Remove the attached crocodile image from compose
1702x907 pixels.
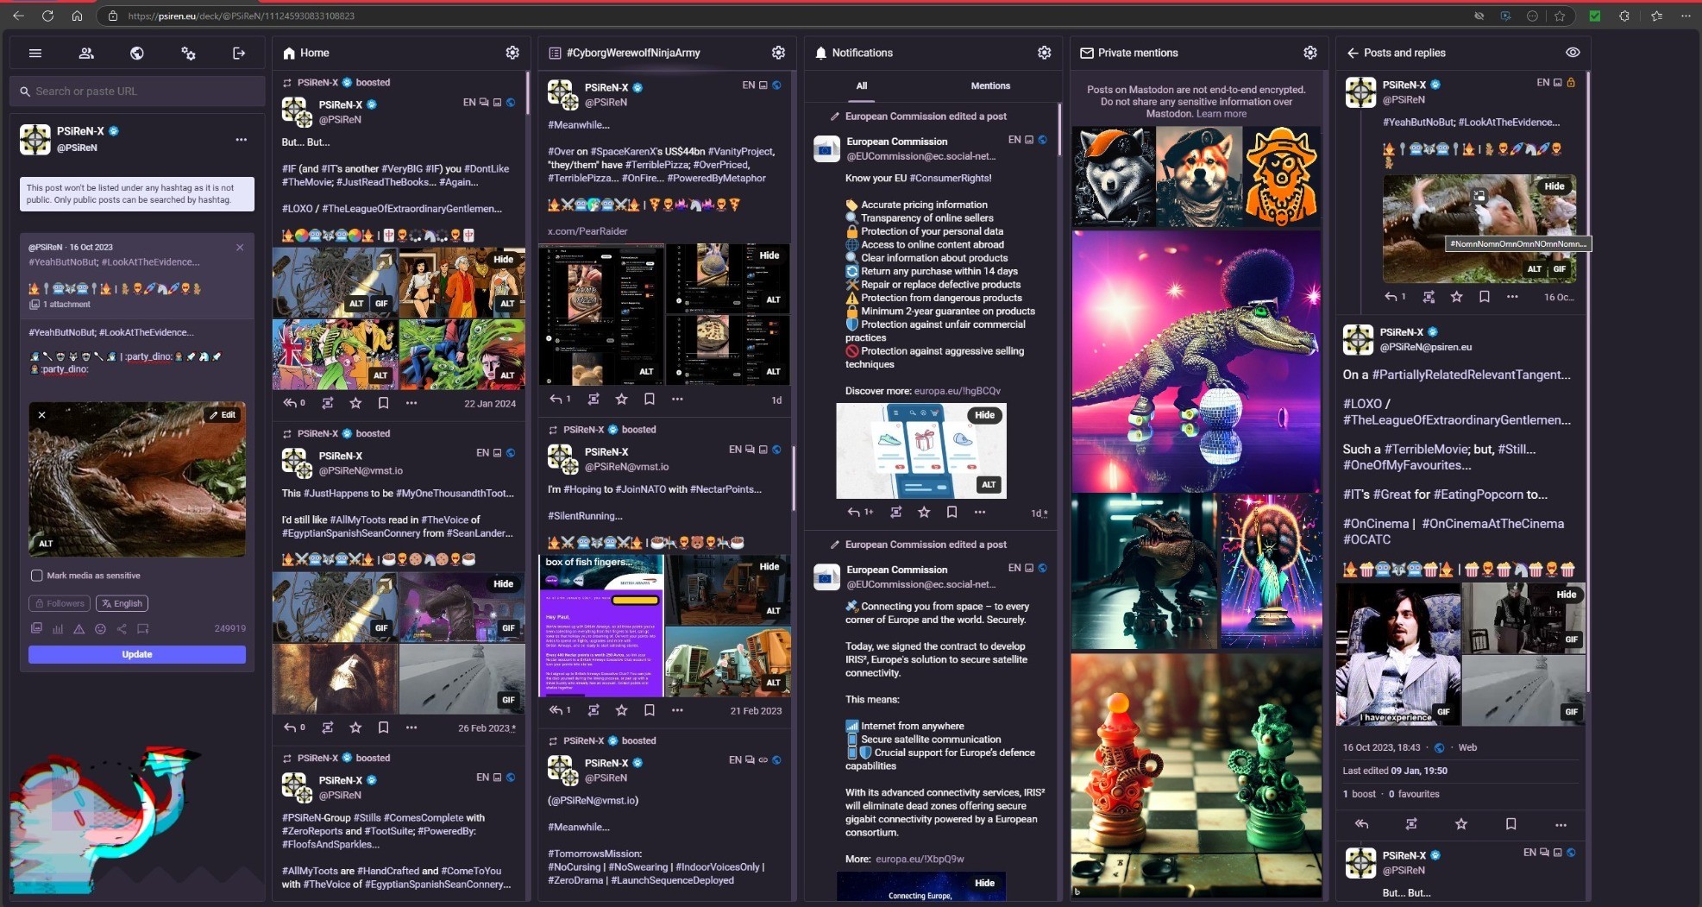[41, 415]
